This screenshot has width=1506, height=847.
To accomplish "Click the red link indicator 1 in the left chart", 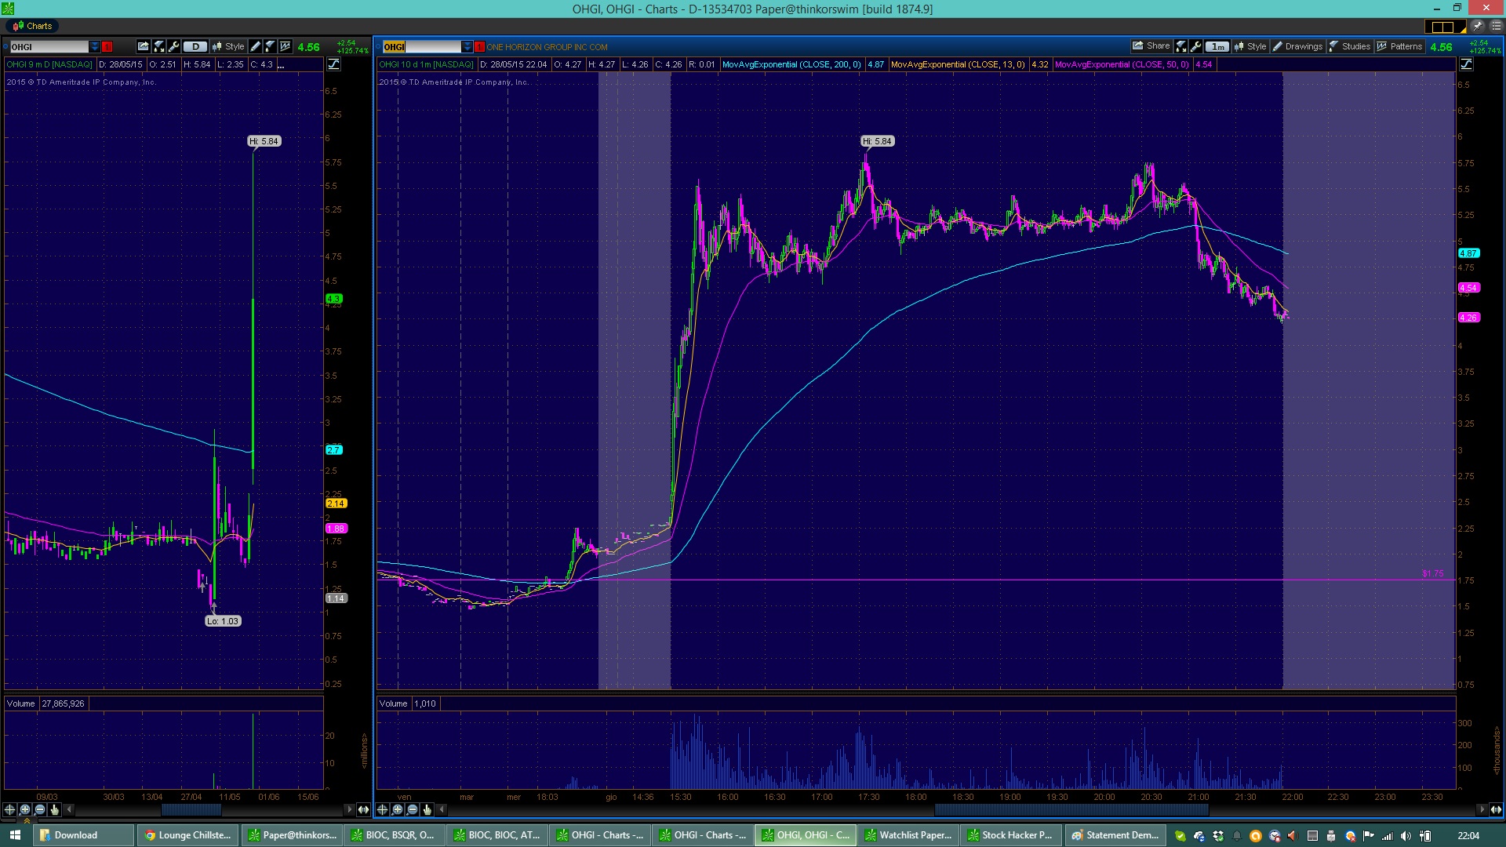I will pos(107,47).
